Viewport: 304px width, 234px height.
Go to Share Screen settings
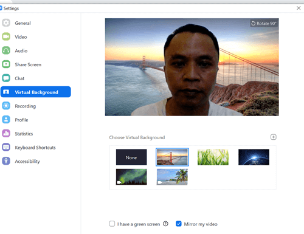pos(28,64)
